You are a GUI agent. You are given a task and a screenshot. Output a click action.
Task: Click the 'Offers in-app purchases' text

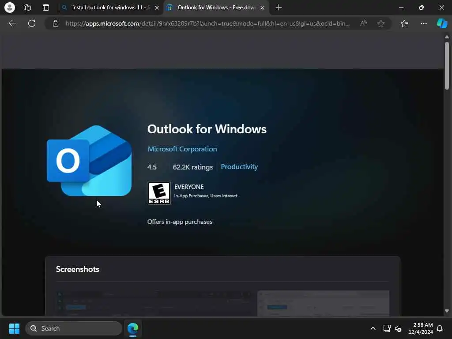pyautogui.click(x=180, y=222)
